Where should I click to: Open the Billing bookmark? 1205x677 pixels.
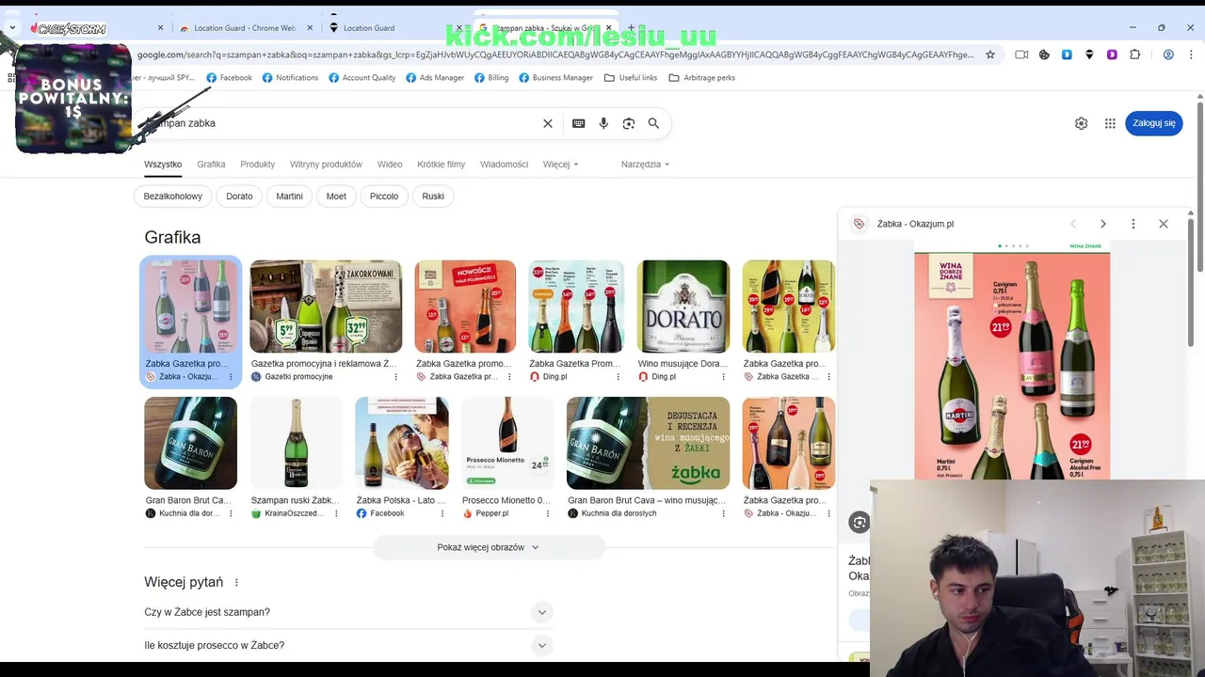pos(491,78)
